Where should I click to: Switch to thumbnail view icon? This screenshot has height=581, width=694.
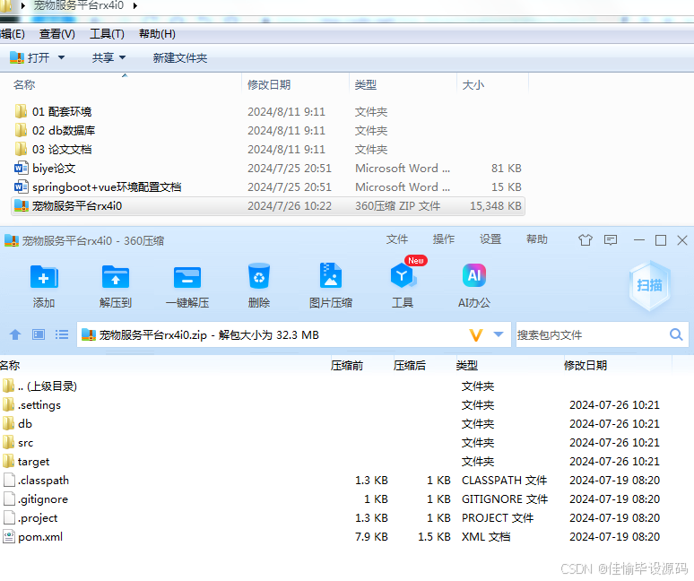pos(39,334)
